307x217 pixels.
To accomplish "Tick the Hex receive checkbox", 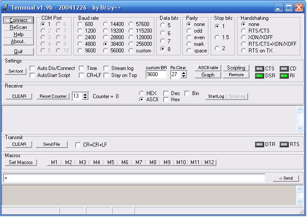I will 166,99.
